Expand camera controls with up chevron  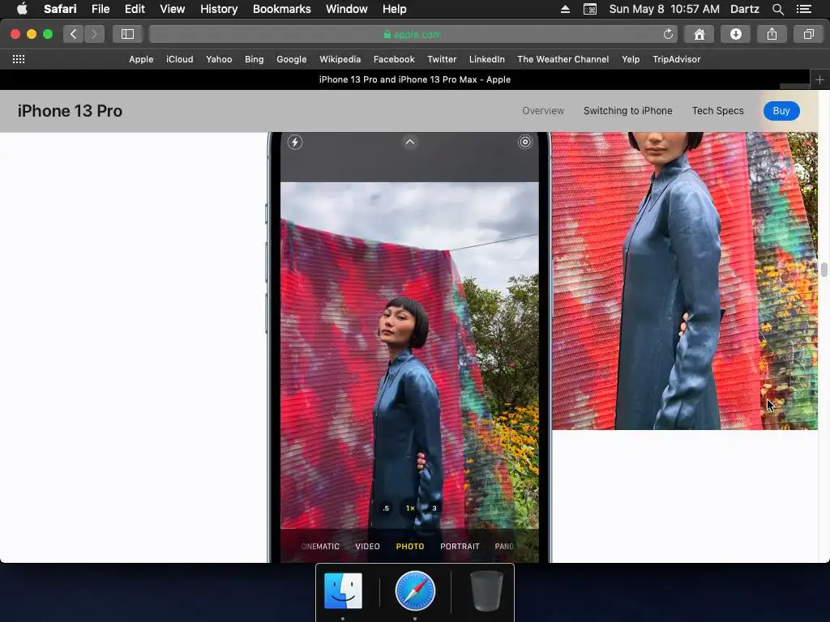(409, 142)
